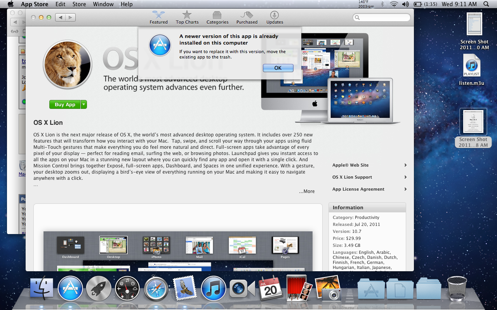Viewport: 497px width, 310px height.
Task: Open Mail stamp icon in Dock
Action: point(184,289)
